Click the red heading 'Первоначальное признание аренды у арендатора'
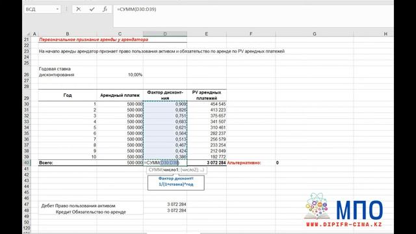Screen dimensions: 416x234 (x=94, y=40)
